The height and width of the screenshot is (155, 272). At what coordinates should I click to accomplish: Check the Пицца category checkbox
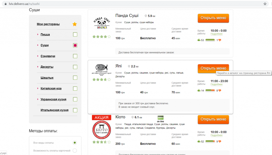75,35
